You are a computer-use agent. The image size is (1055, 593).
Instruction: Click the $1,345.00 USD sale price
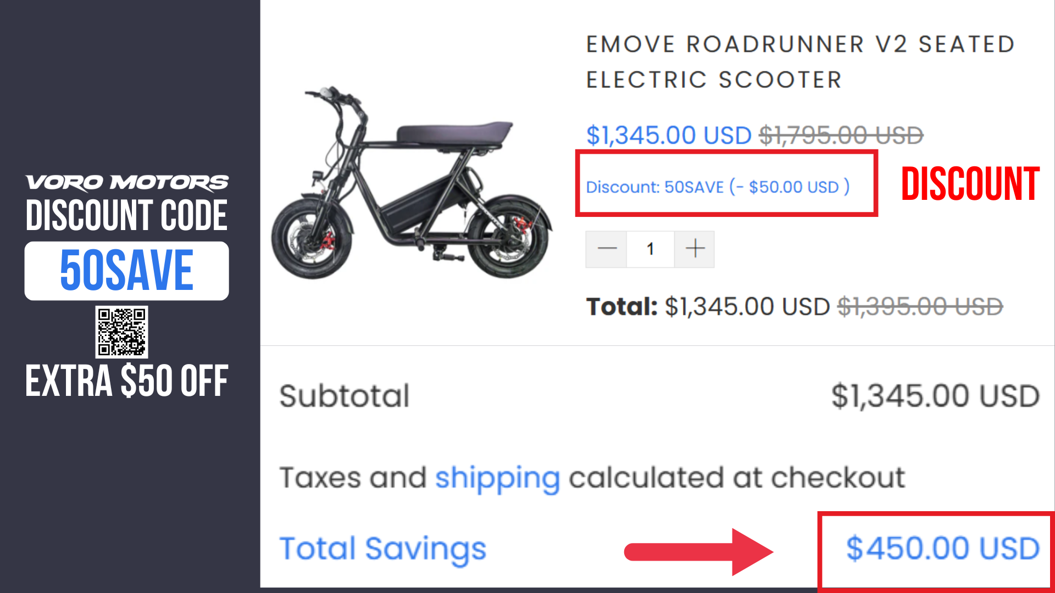click(669, 135)
